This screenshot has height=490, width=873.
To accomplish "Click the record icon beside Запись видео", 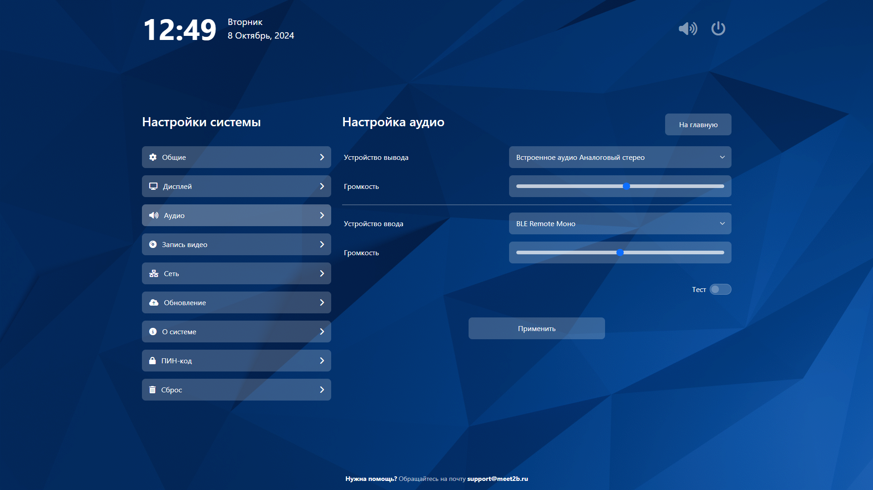I will (153, 244).
